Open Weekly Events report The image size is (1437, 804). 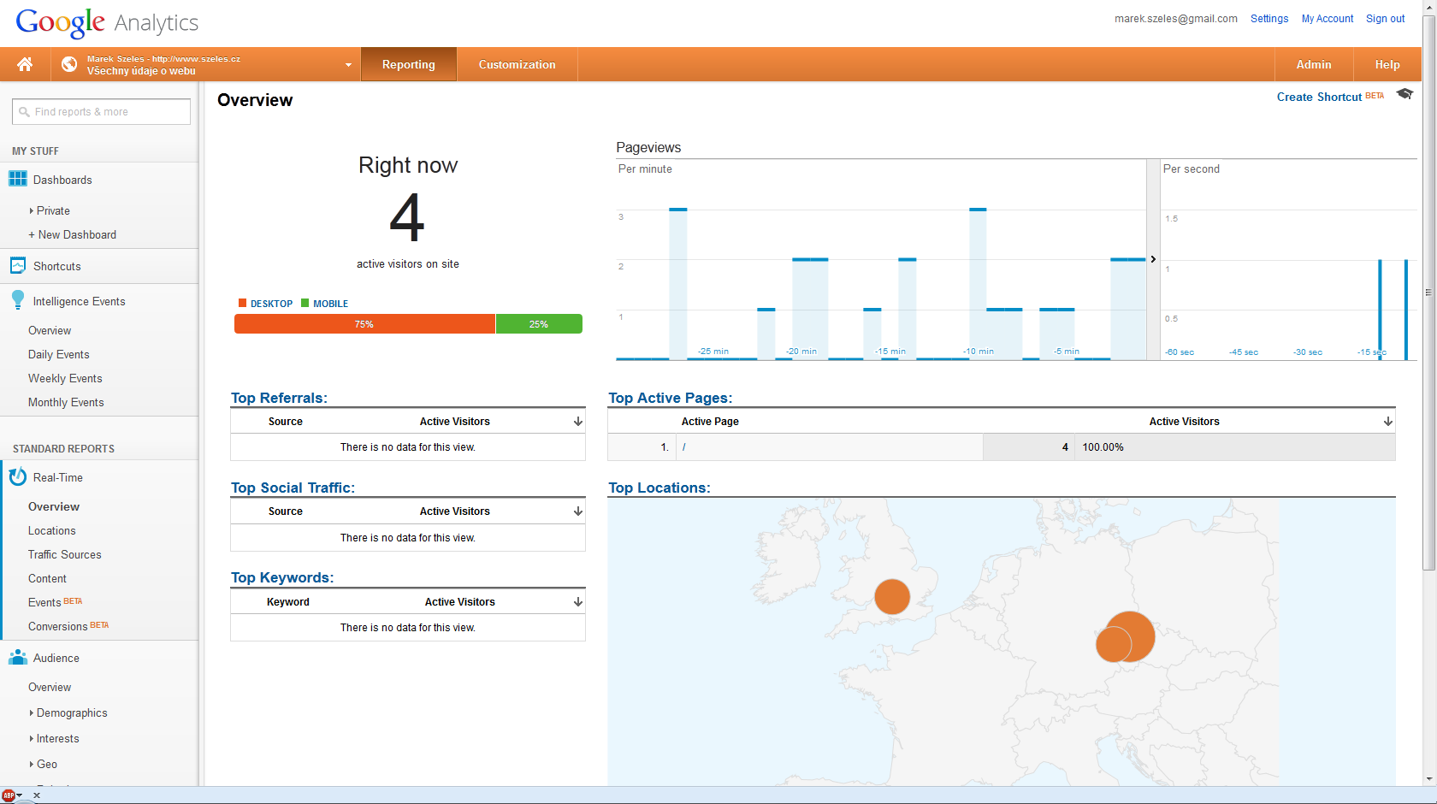pyautogui.click(x=65, y=378)
